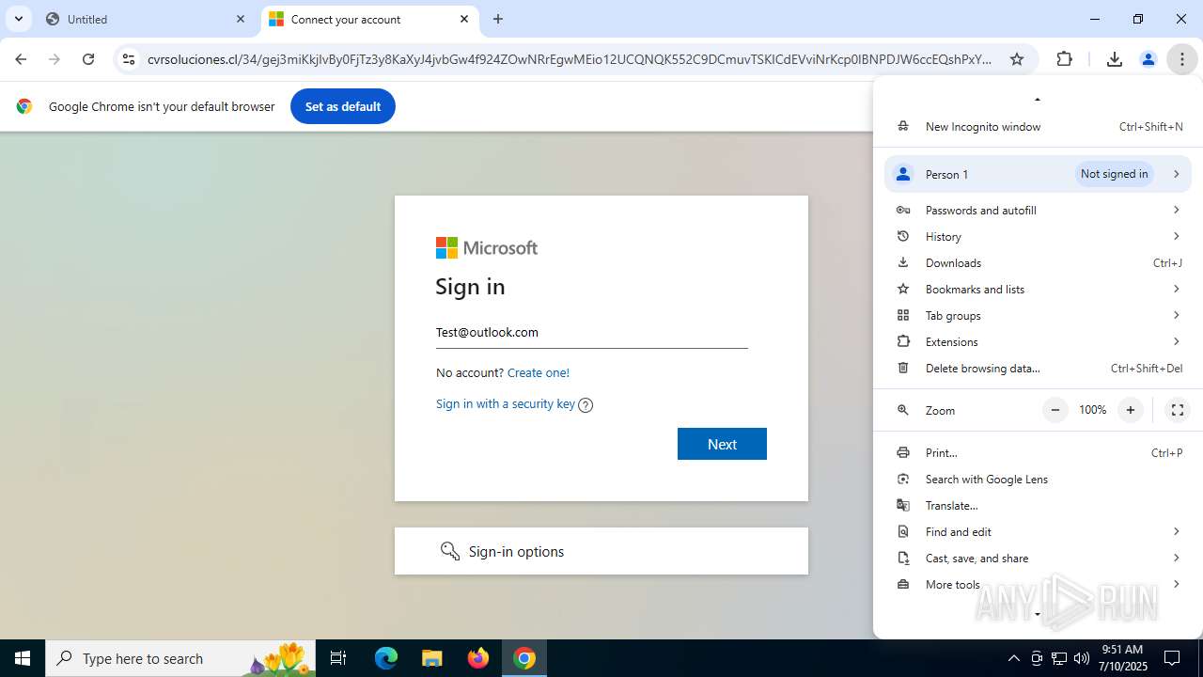Viewport: 1203px width, 677px height.
Task: Click the address bar URL
Action: click(x=569, y=59)
